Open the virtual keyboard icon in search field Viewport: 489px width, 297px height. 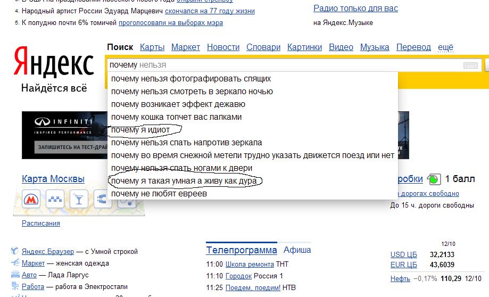[470, 65]
